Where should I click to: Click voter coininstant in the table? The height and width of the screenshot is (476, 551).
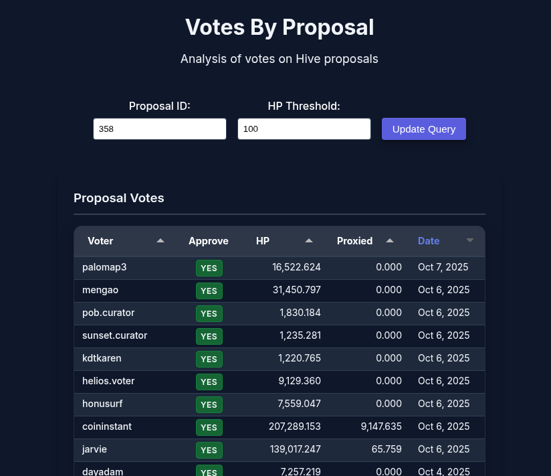point(107,426)
